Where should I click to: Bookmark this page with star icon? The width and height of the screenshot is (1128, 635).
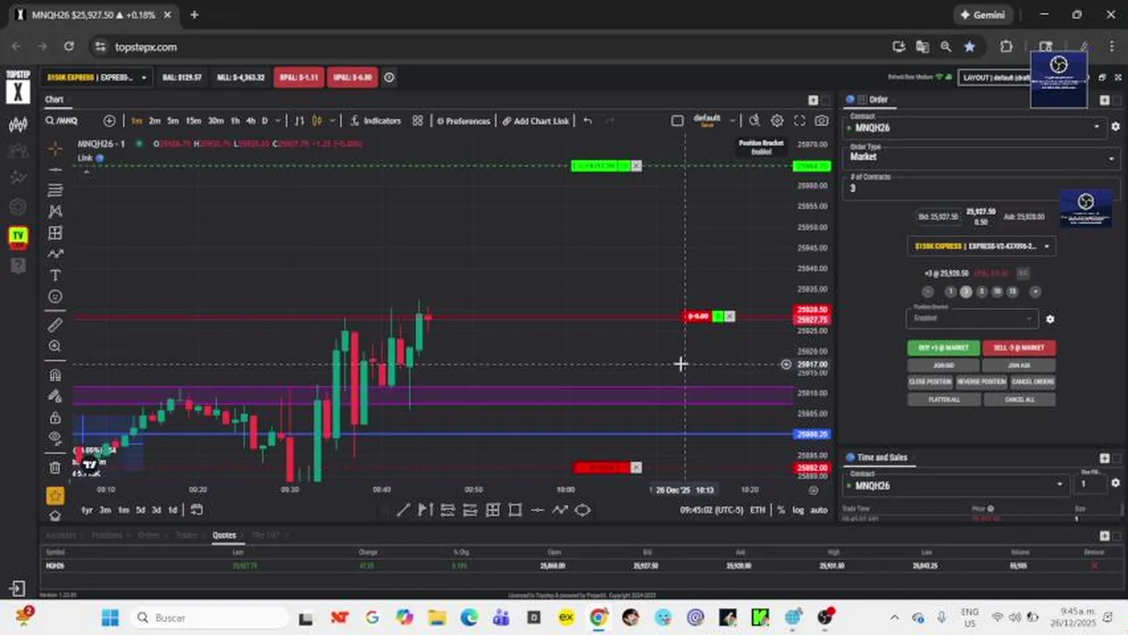point(969,47)
